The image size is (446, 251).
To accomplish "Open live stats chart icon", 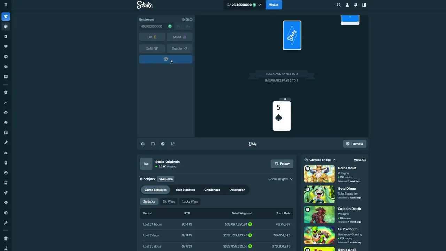I will (x=163, y=144).
